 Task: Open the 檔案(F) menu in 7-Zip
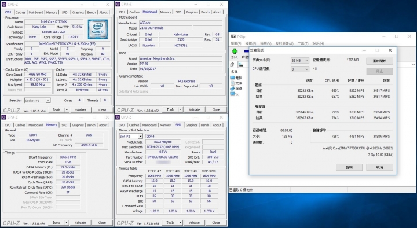pyautogui.click(x=236, y=43)
